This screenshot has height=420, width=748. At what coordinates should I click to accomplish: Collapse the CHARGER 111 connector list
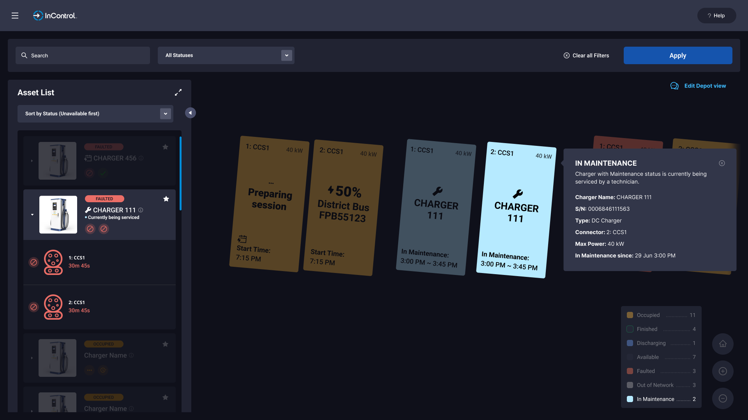click(32, 215)
